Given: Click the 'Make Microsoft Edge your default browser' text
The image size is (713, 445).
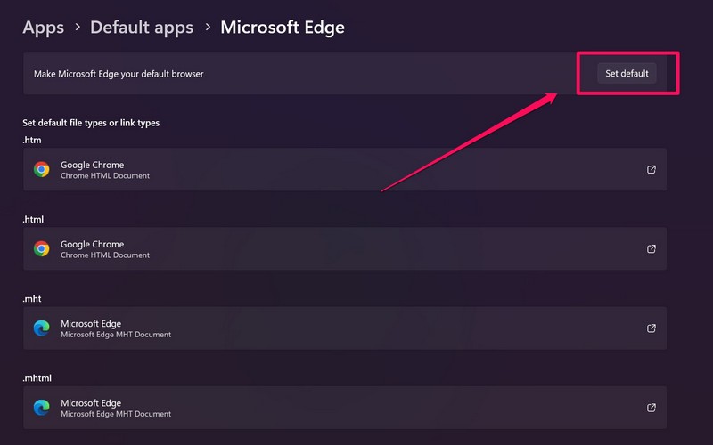Looking at the screenshot, I should coord(119,74).
